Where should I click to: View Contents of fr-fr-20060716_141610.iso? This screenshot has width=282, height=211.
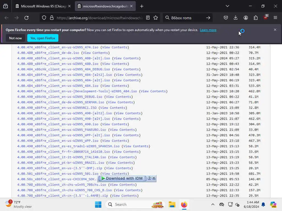[x=126, y=152]
